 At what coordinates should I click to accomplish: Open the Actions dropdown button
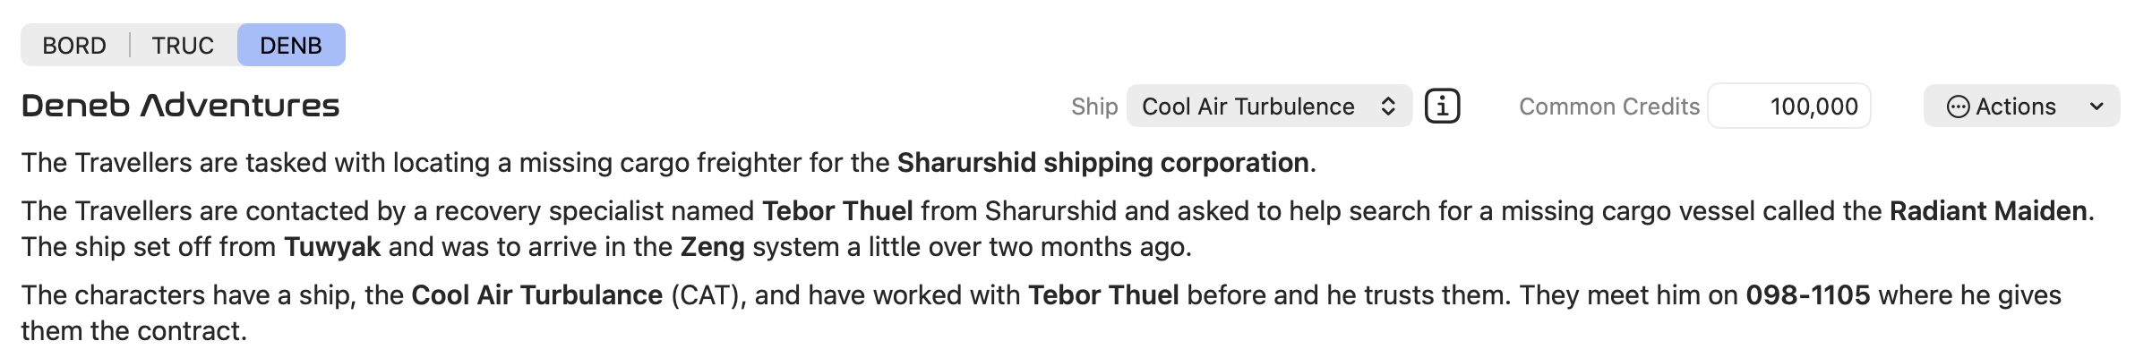tap(2021, 107)
